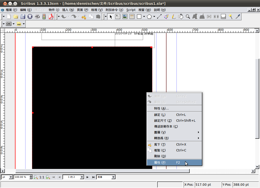Zoom in with the plus magnifier
Viewport: 260px width, 188px height.
(48, 177)
